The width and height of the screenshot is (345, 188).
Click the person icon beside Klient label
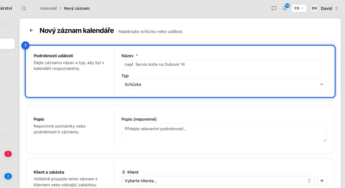click(x=124, y=172)
